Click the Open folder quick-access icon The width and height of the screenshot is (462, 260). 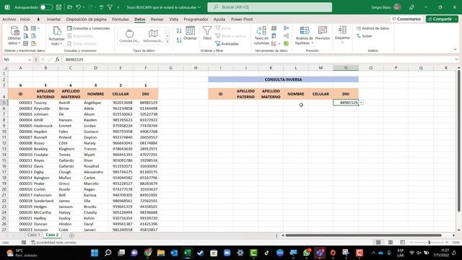point(69,7)
